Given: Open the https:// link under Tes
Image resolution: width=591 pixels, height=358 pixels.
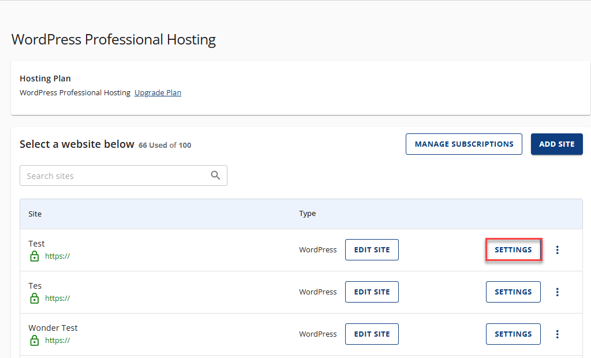Looking at the screenshot, I should click(x=57, y=299).
